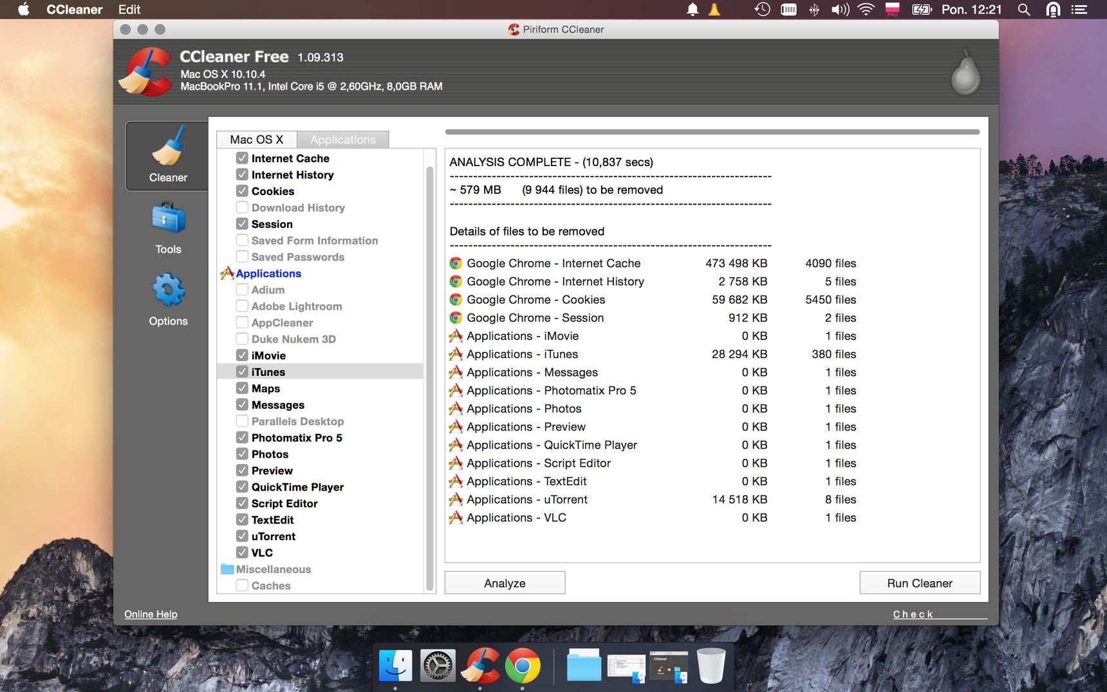Screen dimensions: 1107x692
Task: Enable the Download History checkbox
Action: [242, 207]
